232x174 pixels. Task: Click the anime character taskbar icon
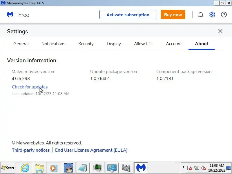click(68, 168)
